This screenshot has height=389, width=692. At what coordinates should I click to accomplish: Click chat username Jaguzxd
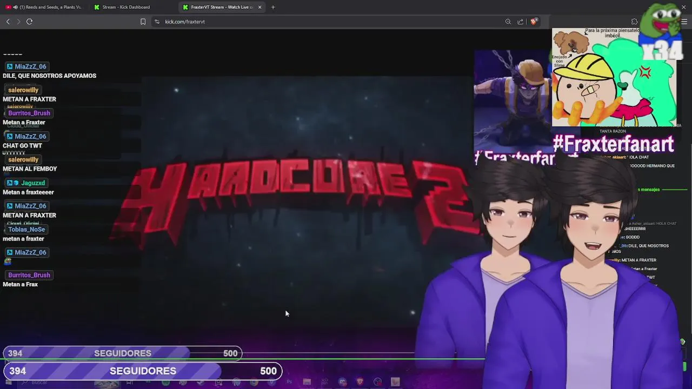click(33, 183)
